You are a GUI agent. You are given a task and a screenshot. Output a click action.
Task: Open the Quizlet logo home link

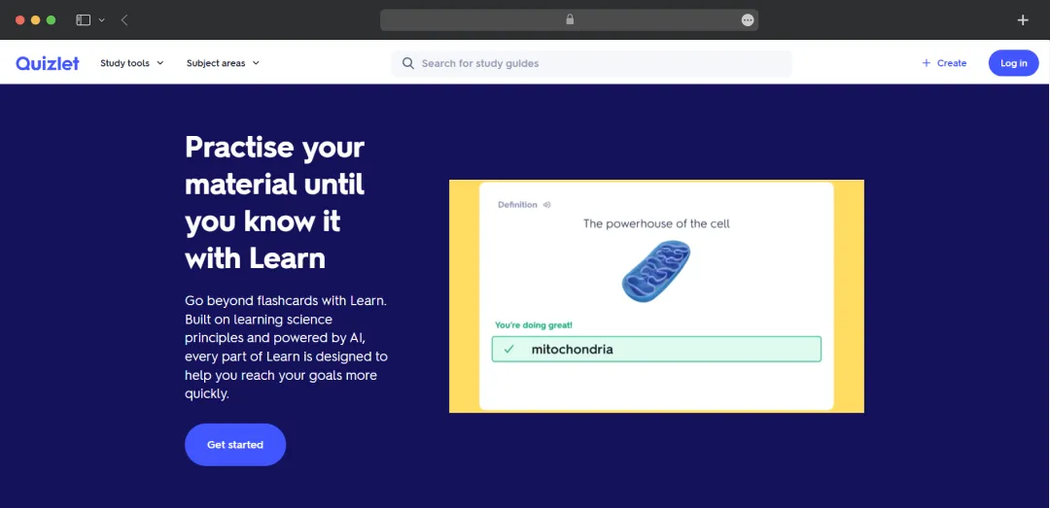[x=48, y=63]
